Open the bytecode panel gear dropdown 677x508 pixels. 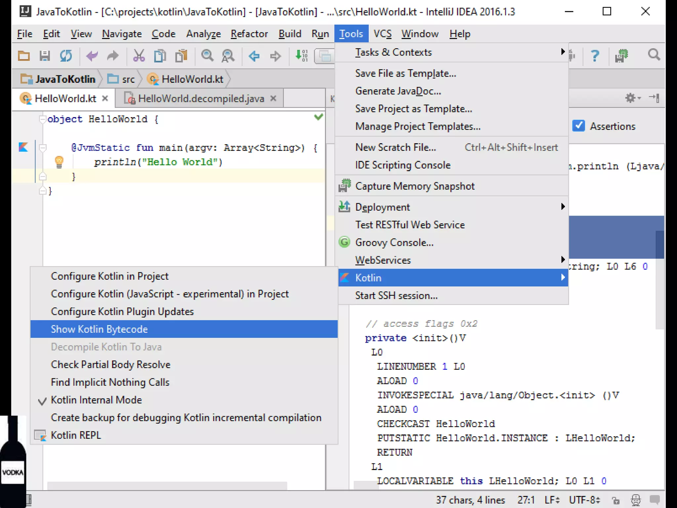[x=632, y=98]
